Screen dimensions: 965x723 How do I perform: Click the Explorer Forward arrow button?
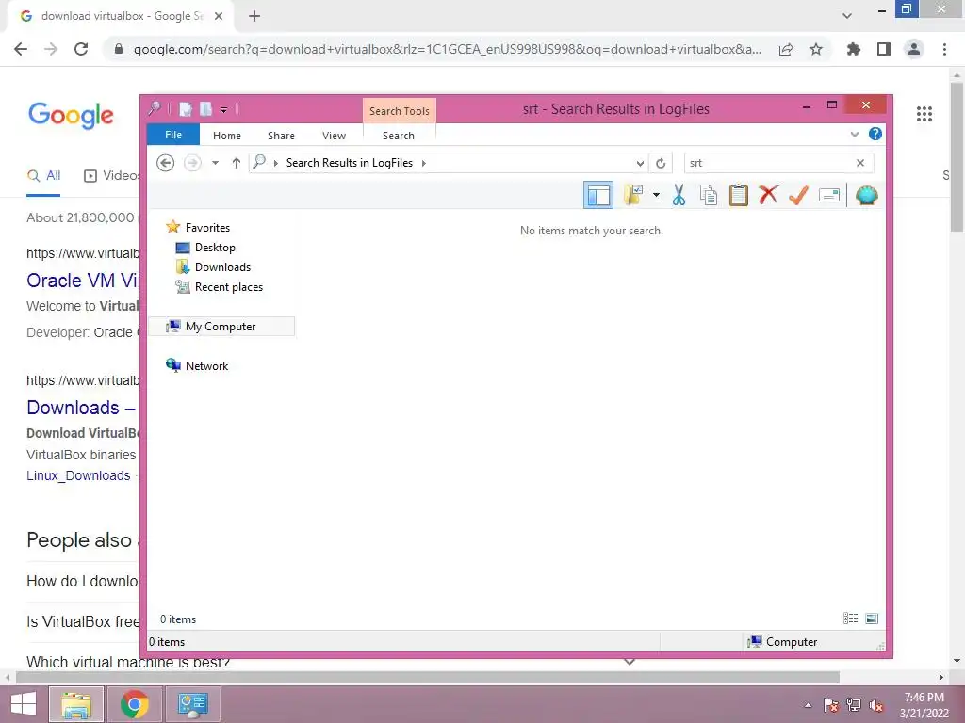coord(192,163)
